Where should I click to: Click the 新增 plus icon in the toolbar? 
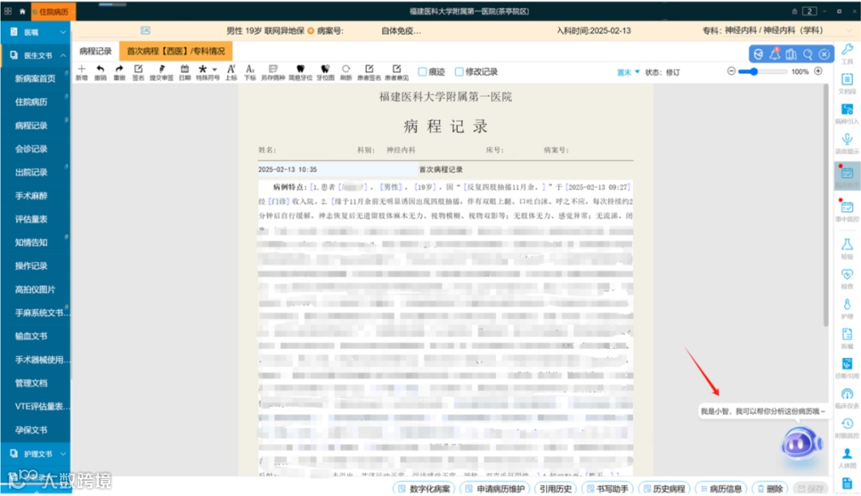click(82, 69)
